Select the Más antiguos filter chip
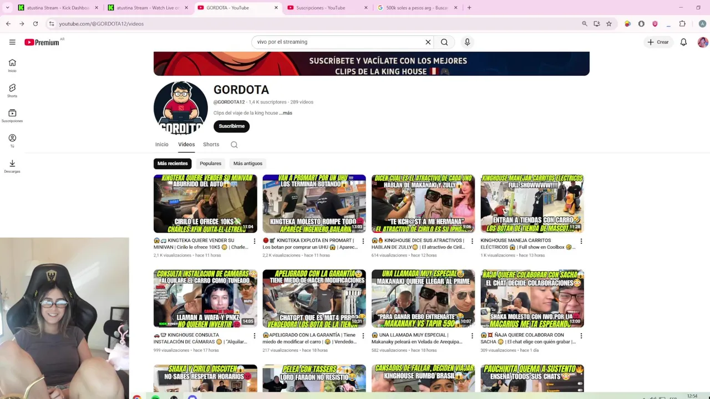 point(248,163)
